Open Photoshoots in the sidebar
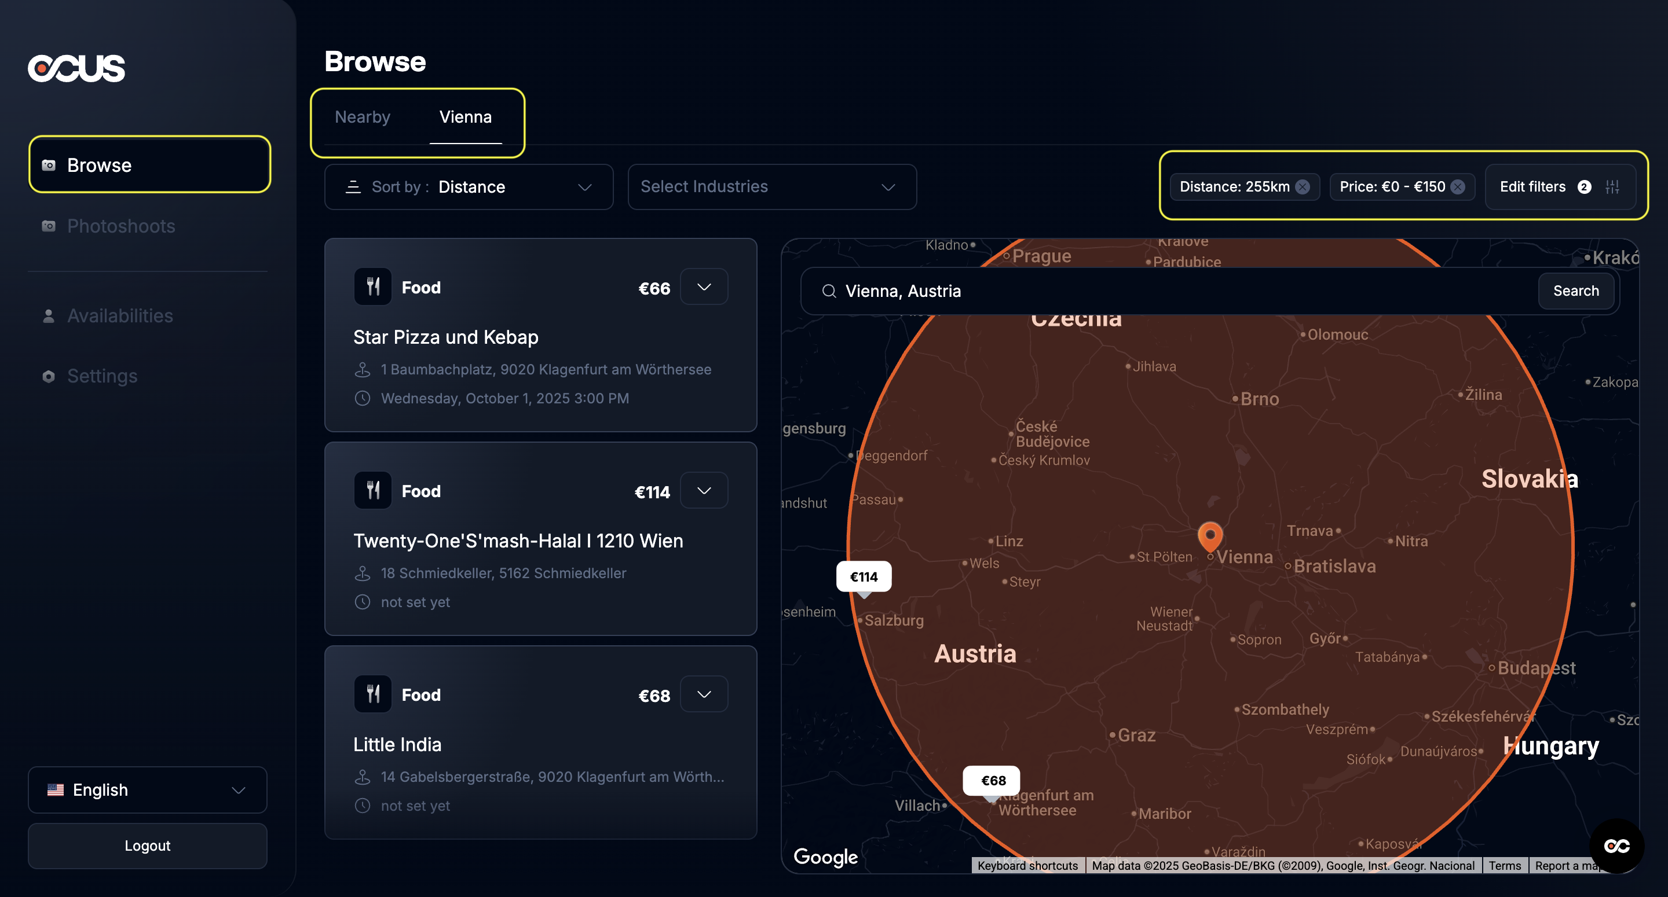Image resolution: width=1668 pixels, height=897 pixels. click(121, 226)
